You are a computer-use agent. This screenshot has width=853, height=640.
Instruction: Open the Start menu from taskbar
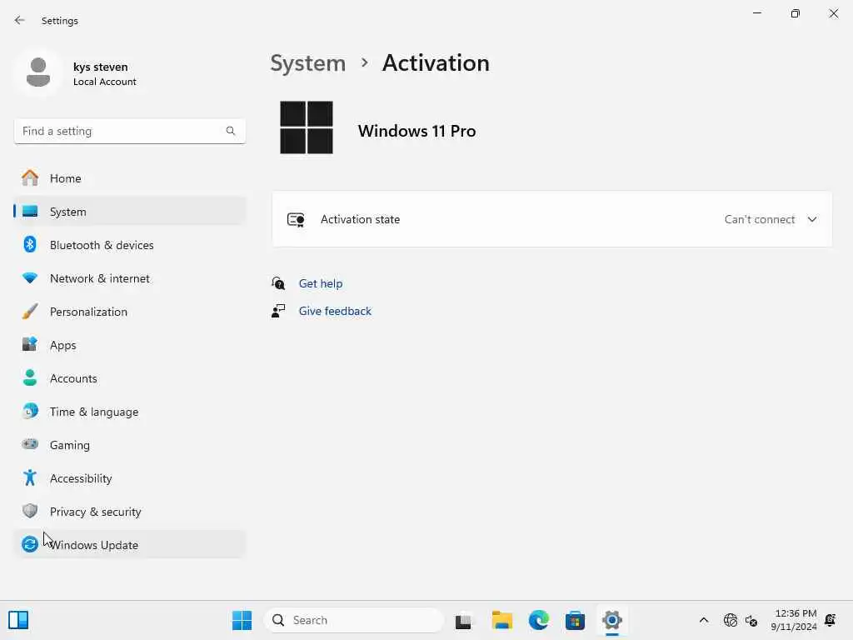[242, 620]
